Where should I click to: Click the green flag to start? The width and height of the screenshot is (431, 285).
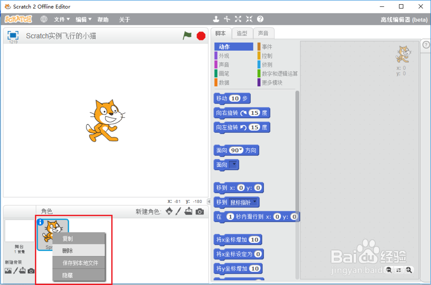(x=187, y=36)
